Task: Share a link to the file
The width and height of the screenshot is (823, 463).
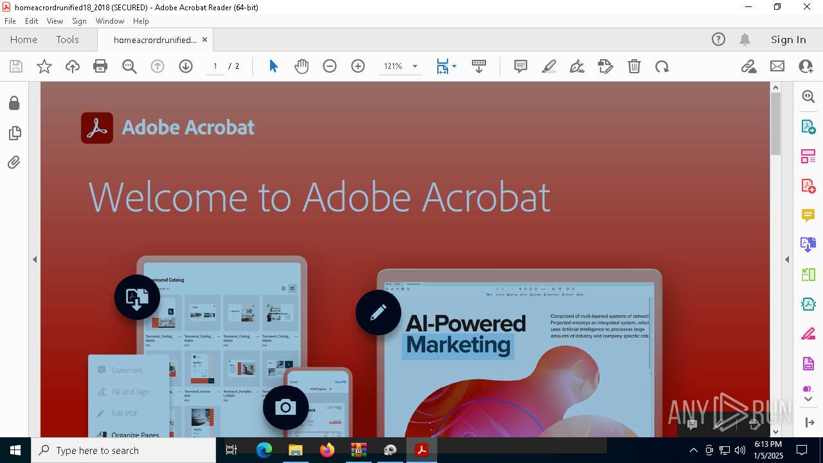Action: (x=748, y=66)
